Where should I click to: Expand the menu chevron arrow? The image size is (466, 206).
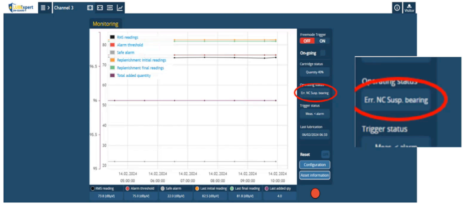48,8
